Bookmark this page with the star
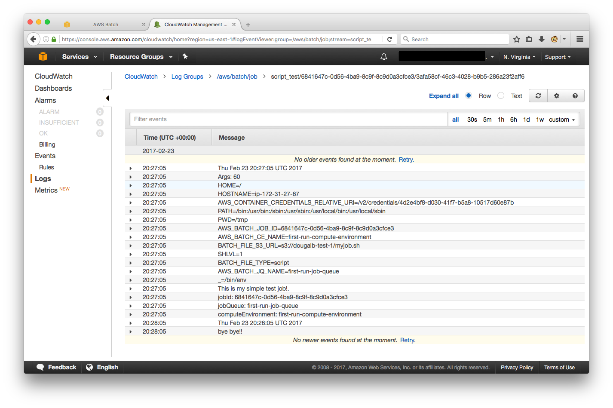This screenshot has width=613, height=408. point(517,39)
